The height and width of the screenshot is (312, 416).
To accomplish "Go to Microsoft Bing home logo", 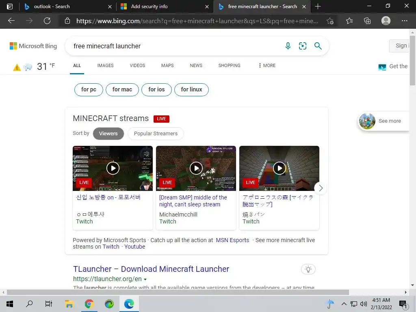I will click(x=33, y=46).
